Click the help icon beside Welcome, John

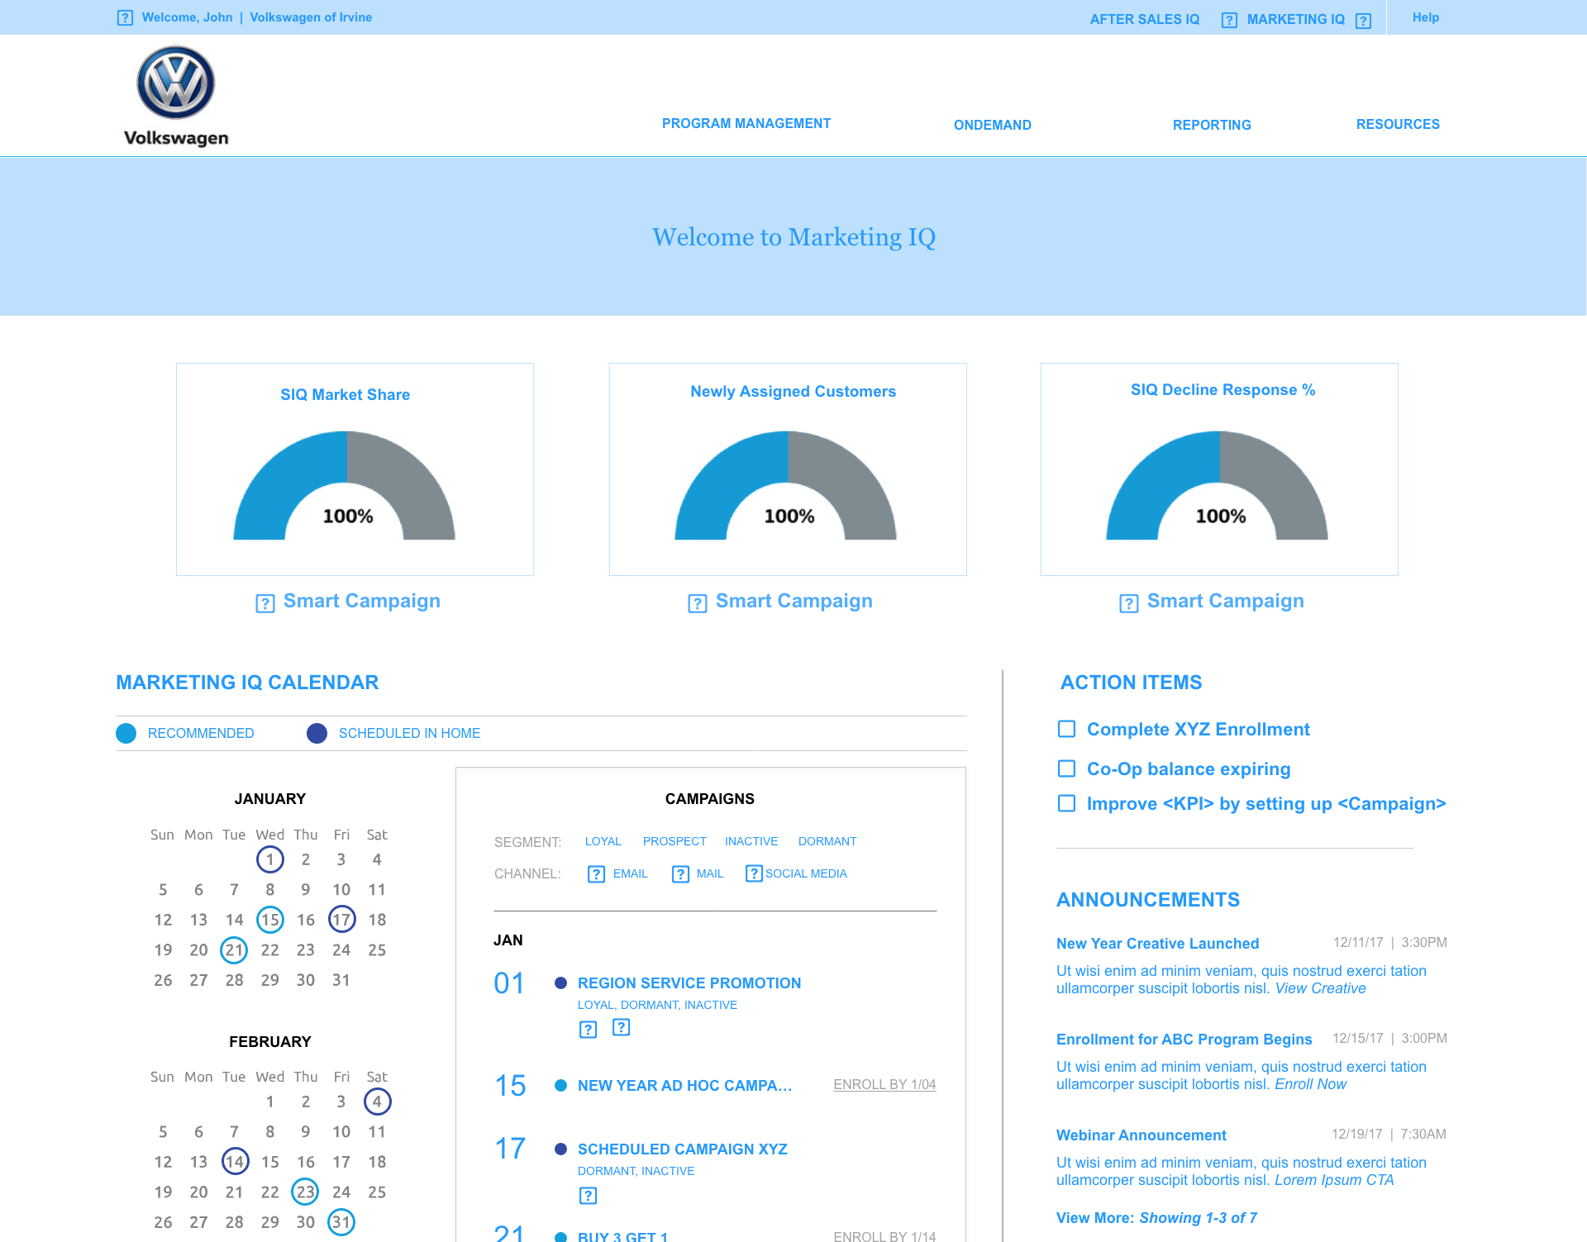(x=125, y=17)
